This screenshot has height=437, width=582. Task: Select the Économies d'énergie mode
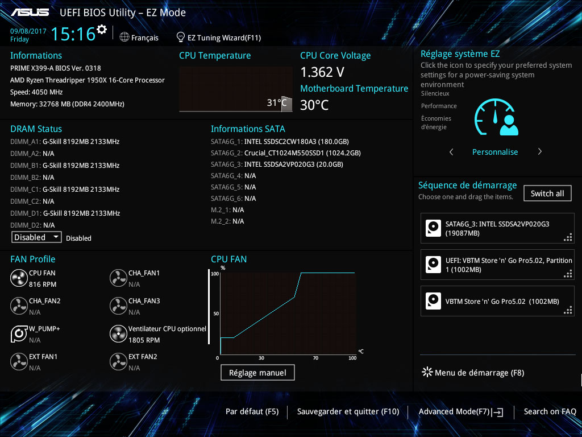[436, 122]
